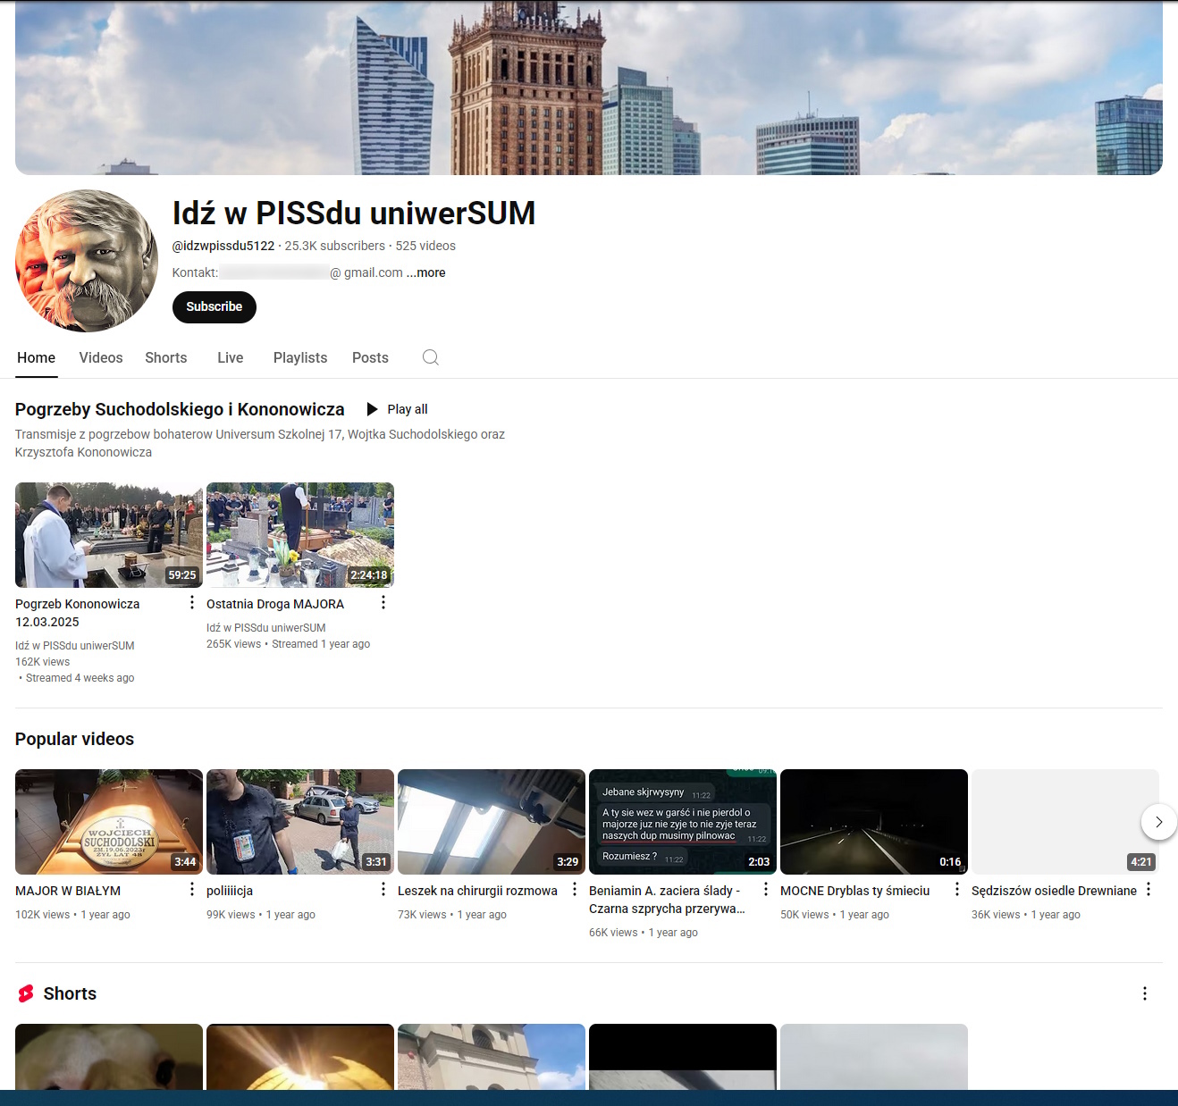Switch to the Videos tab
The image size is (1178, 1106).
pyautogui.click(x=101, y=357)
